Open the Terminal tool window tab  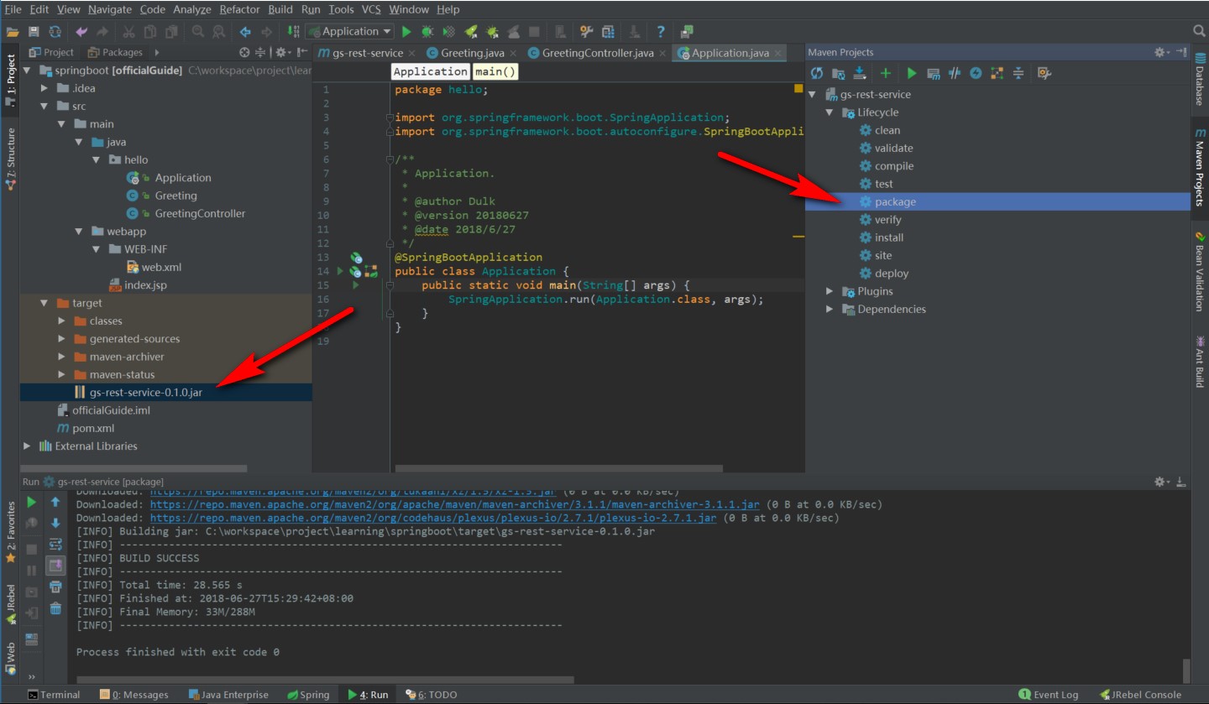coord(54,695)
